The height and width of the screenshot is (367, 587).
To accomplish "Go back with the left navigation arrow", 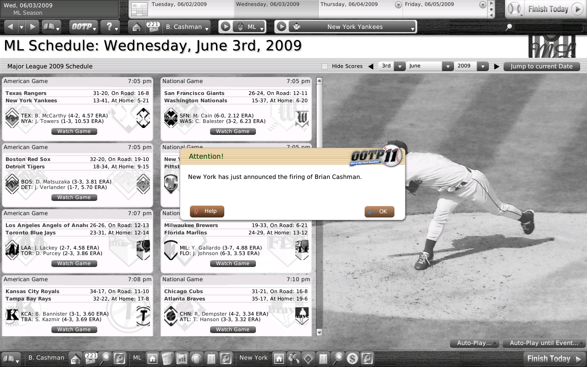I will (11, 27).
